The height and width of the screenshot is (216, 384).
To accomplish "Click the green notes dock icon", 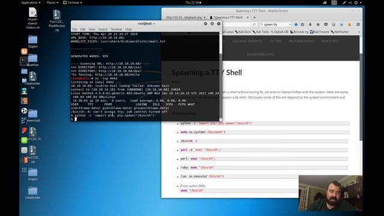I will click(x=24, y=140).
